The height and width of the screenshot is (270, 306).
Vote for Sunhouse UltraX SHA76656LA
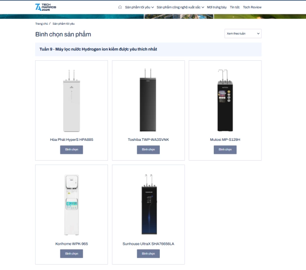(148, 254)
